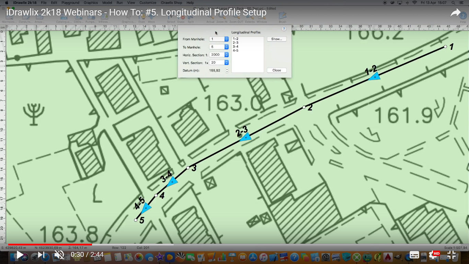469x264 pixels.
Task: Open the View menu
Action: coord(131,2)
